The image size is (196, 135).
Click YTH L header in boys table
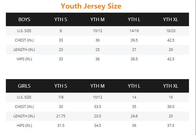point(134,19)
